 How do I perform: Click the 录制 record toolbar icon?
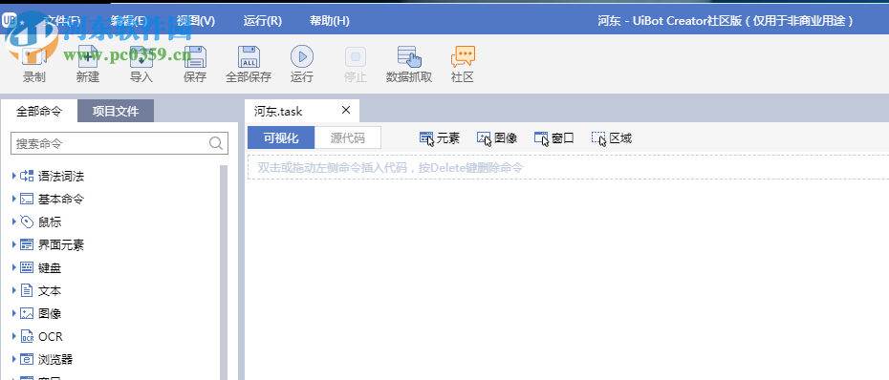coord(34,56)
